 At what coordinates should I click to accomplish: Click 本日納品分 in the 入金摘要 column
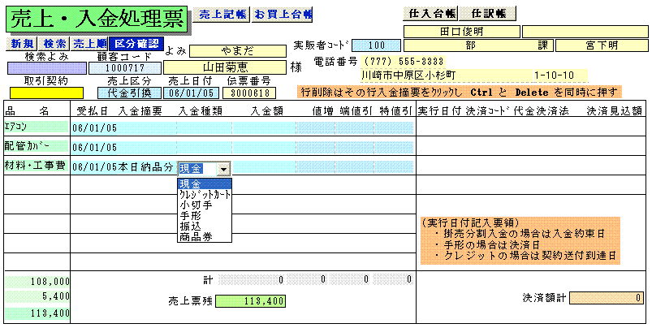(x=145, y=166)
